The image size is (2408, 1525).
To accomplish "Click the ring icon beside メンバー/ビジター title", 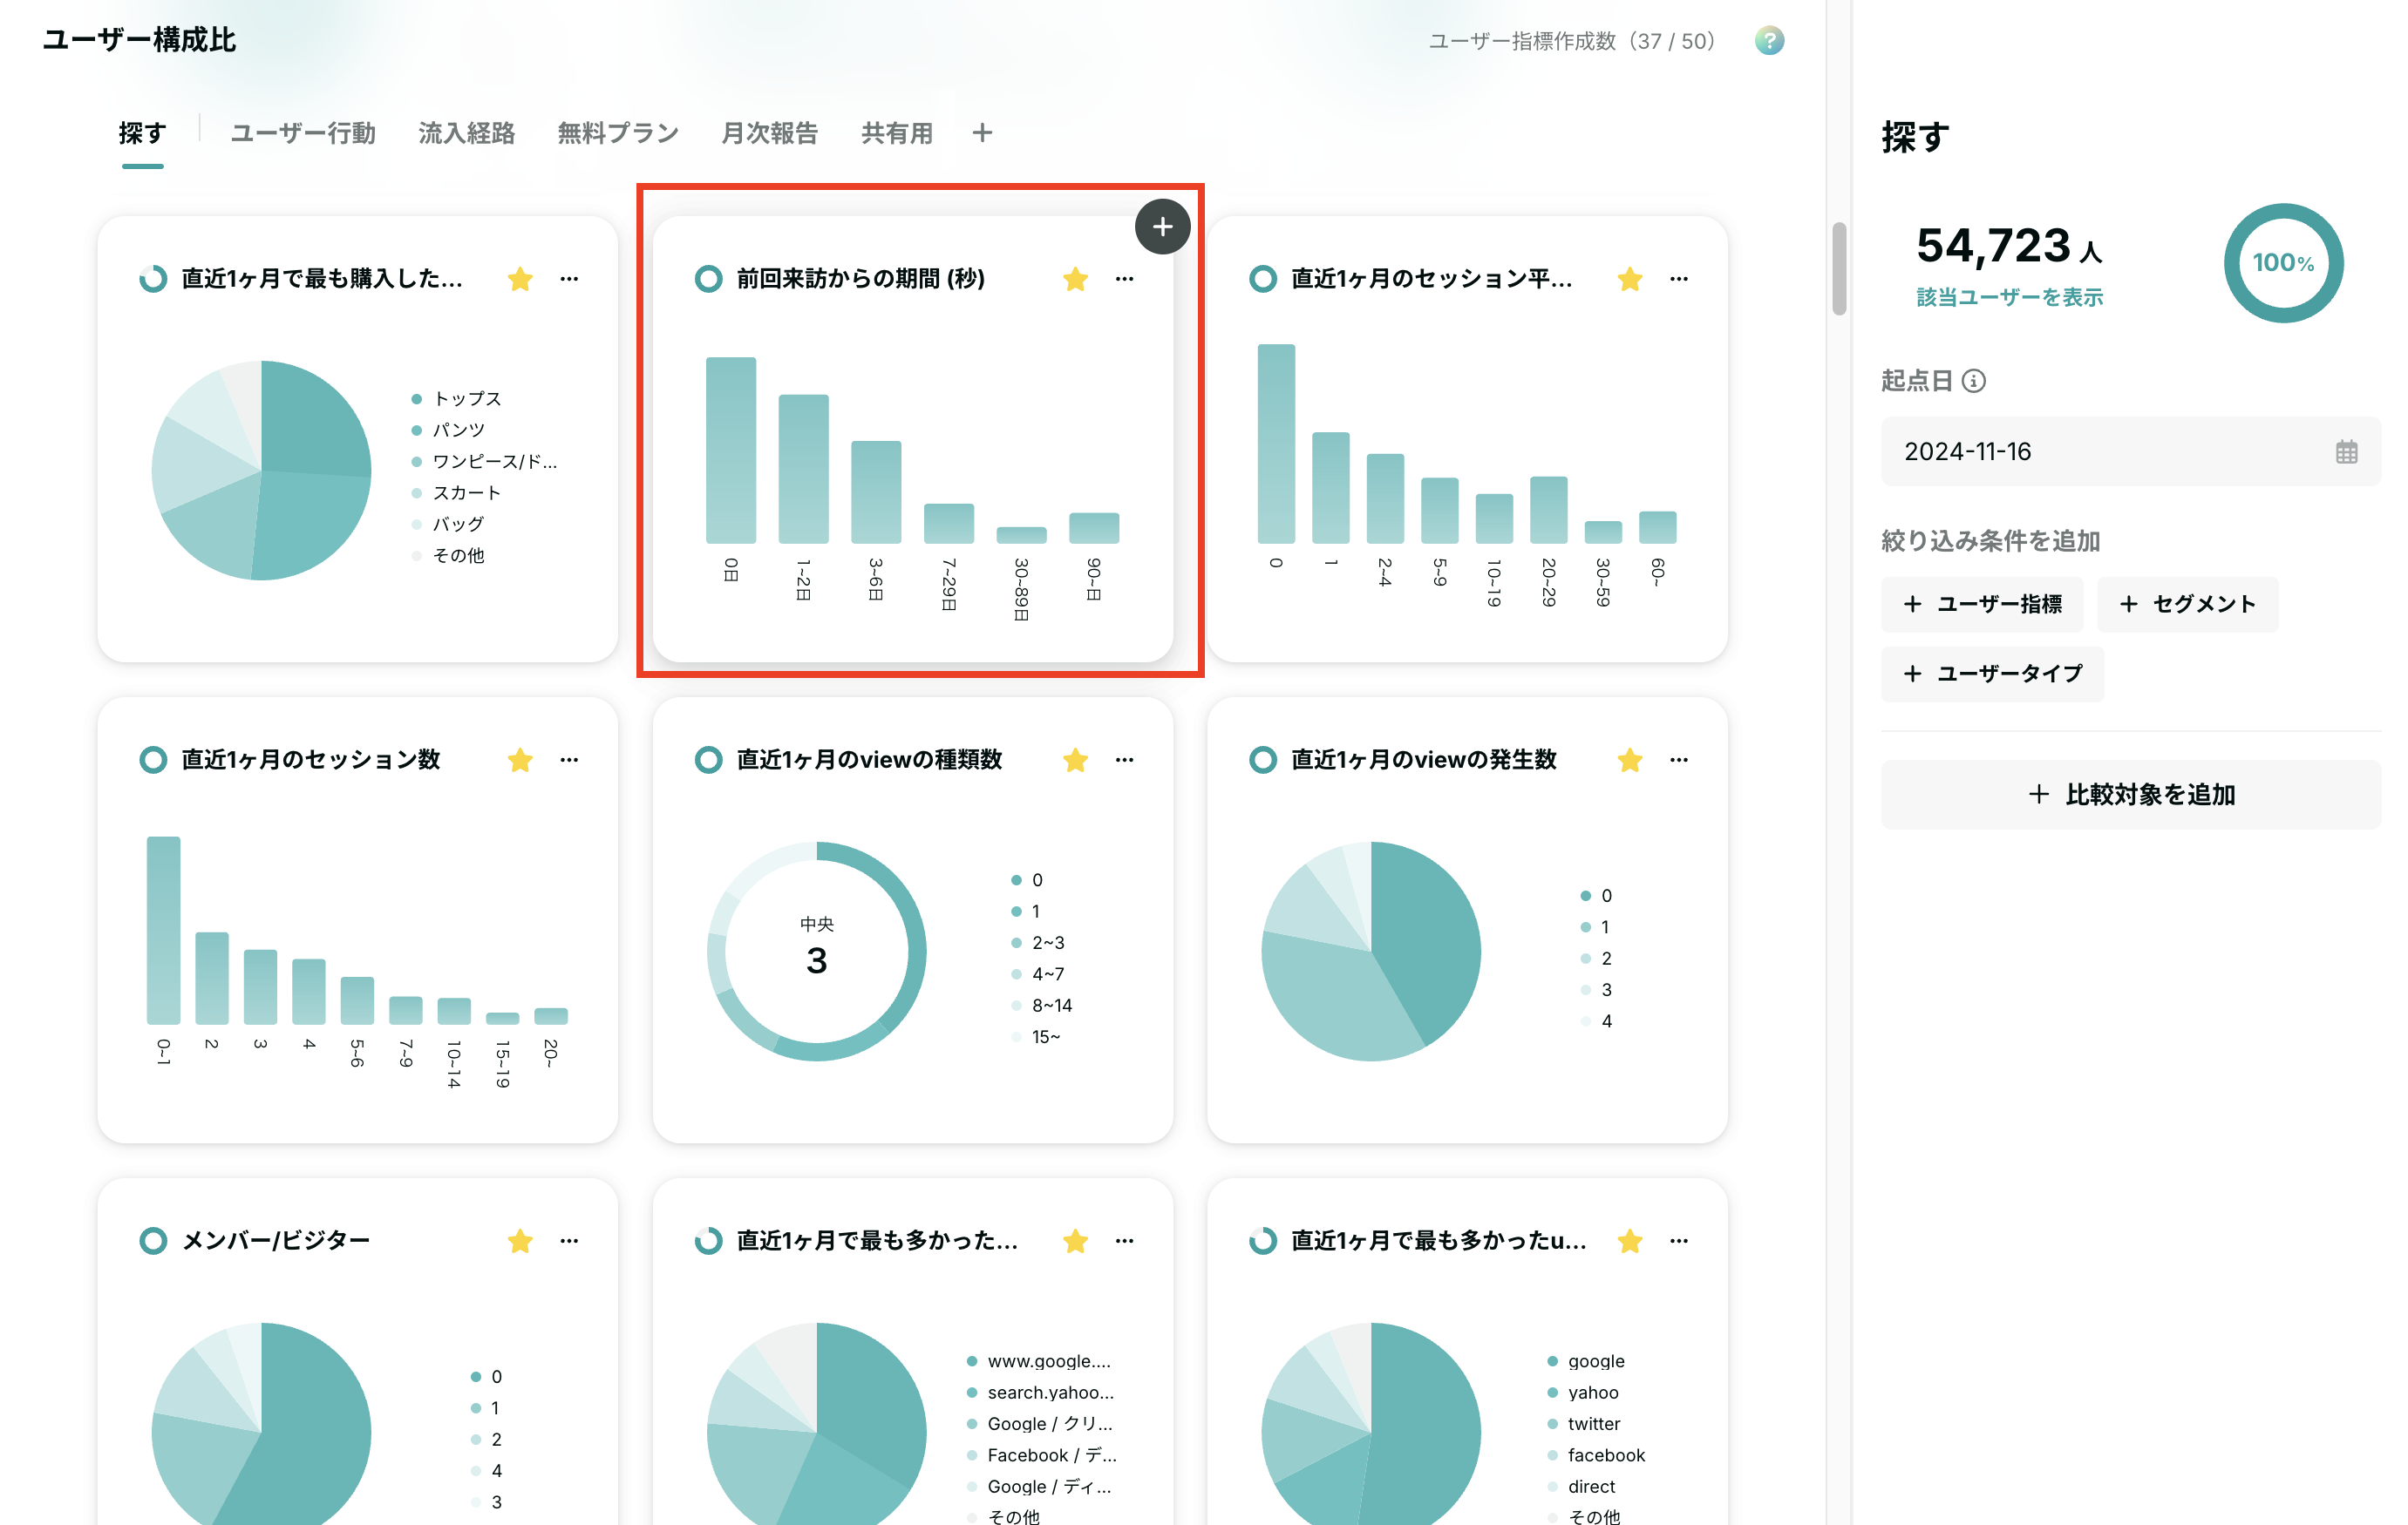I will coord(153,1240).
